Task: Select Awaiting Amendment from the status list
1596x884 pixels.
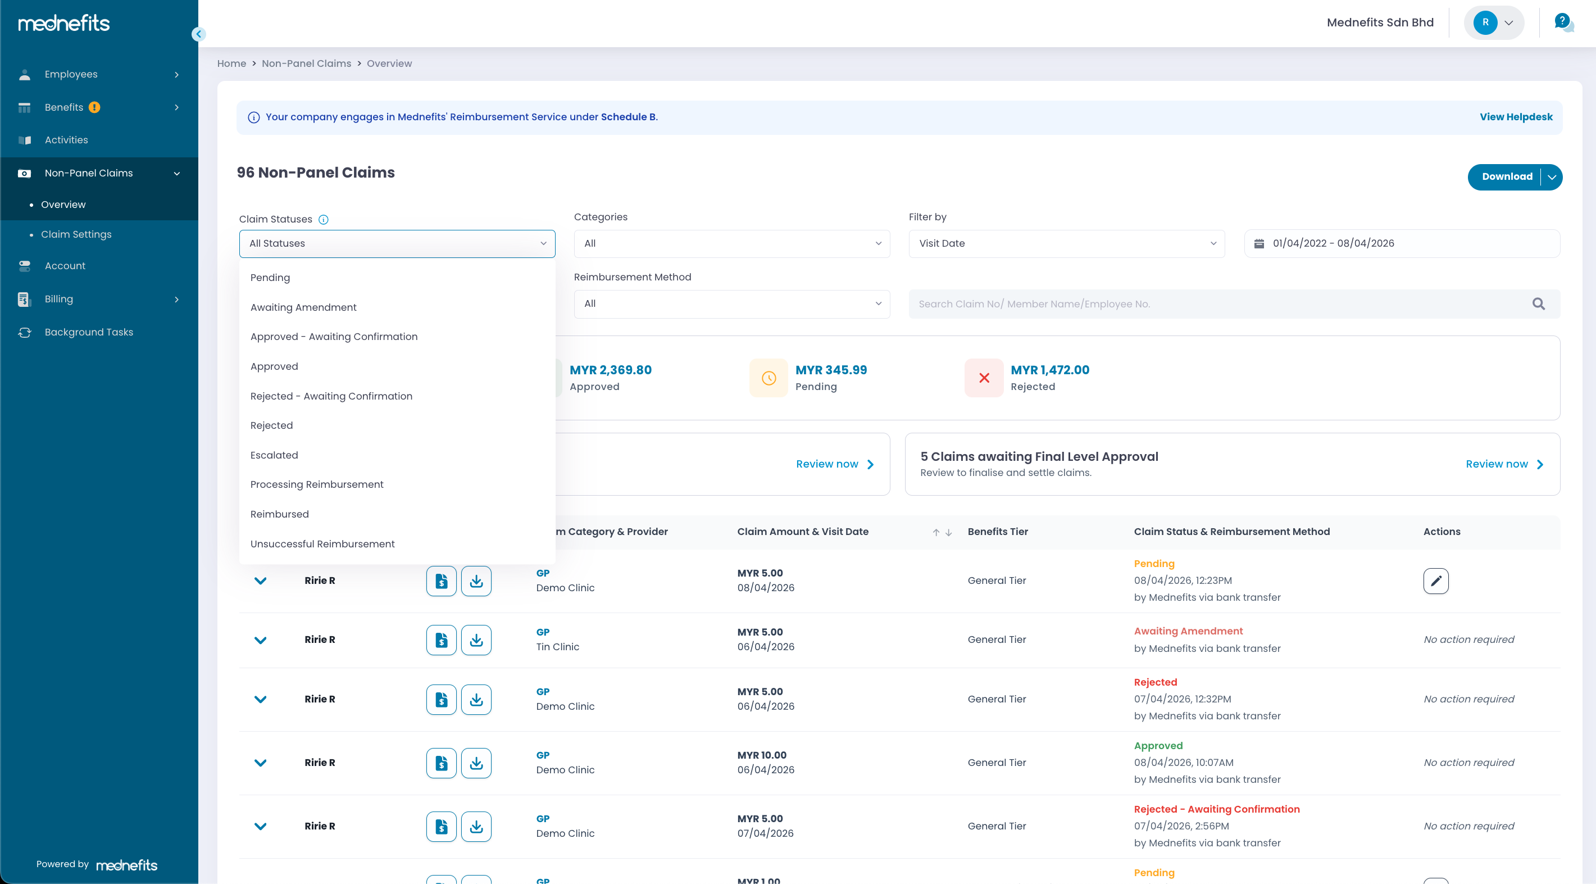Action: coord(303,307)
